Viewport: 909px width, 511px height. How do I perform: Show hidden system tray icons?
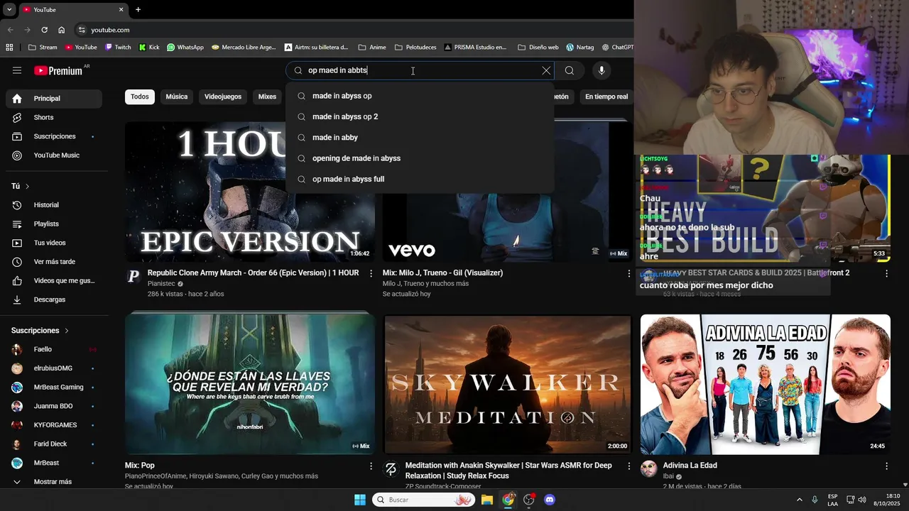tap(799, 500)
